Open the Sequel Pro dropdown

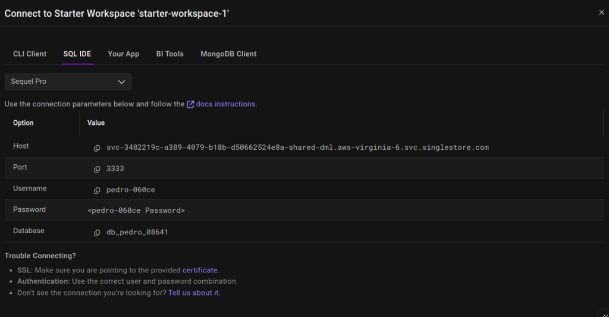pos(68,82)
